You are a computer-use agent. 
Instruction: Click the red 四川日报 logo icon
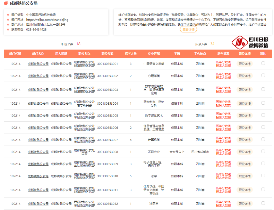239,42
